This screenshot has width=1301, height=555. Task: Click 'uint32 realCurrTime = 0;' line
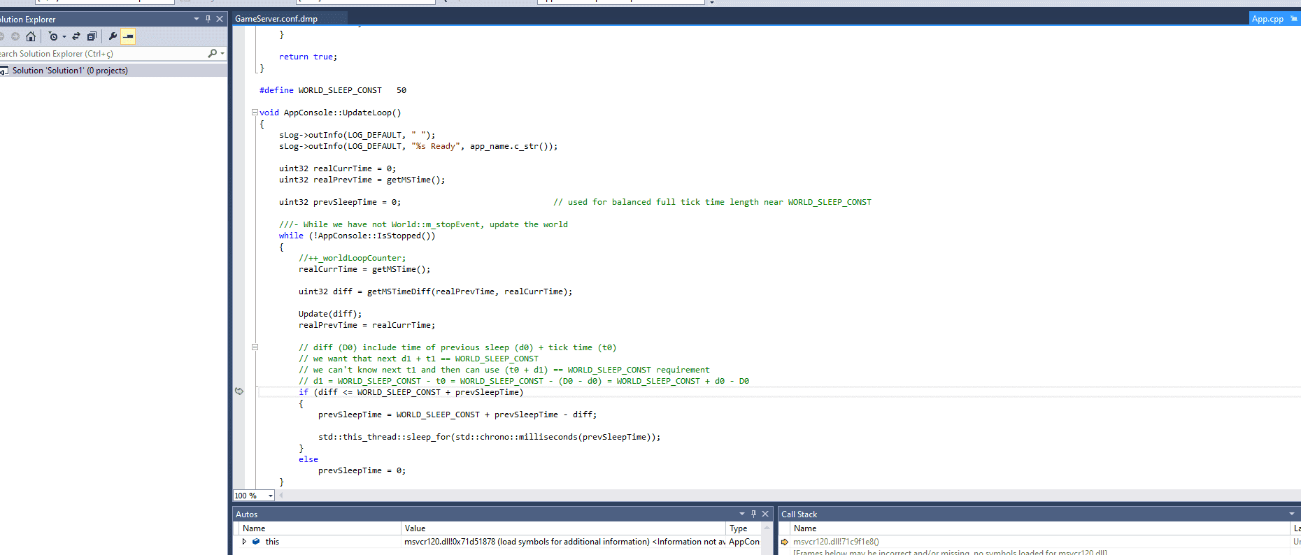pyautogui.click(x=337, y=168)
